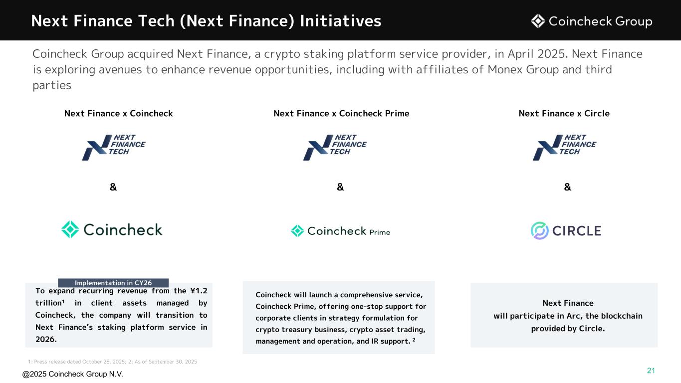This screenshot has height=383, width=681.
Task: Click the ampersand above the Coincheck Prime logo
Action: (x=340, y=187)
